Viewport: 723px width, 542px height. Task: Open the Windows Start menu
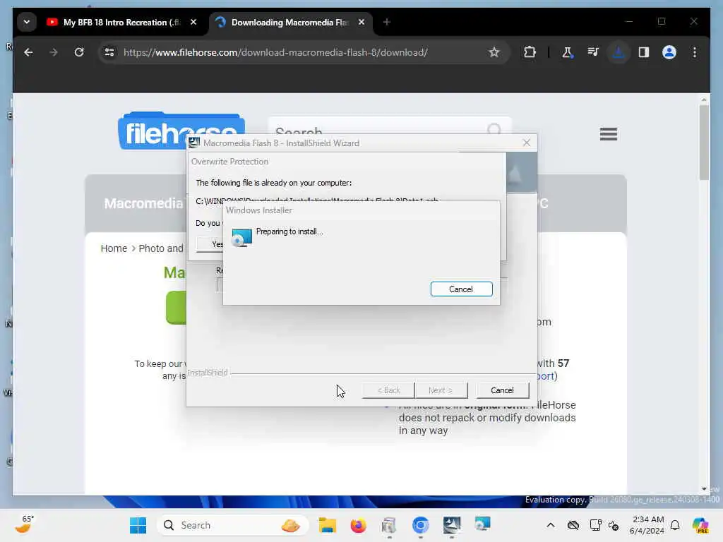tap(138, 525)
